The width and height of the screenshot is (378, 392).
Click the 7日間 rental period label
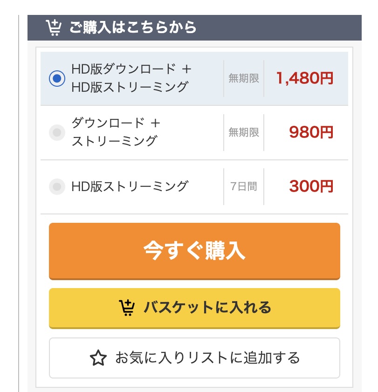pos(244,186)
